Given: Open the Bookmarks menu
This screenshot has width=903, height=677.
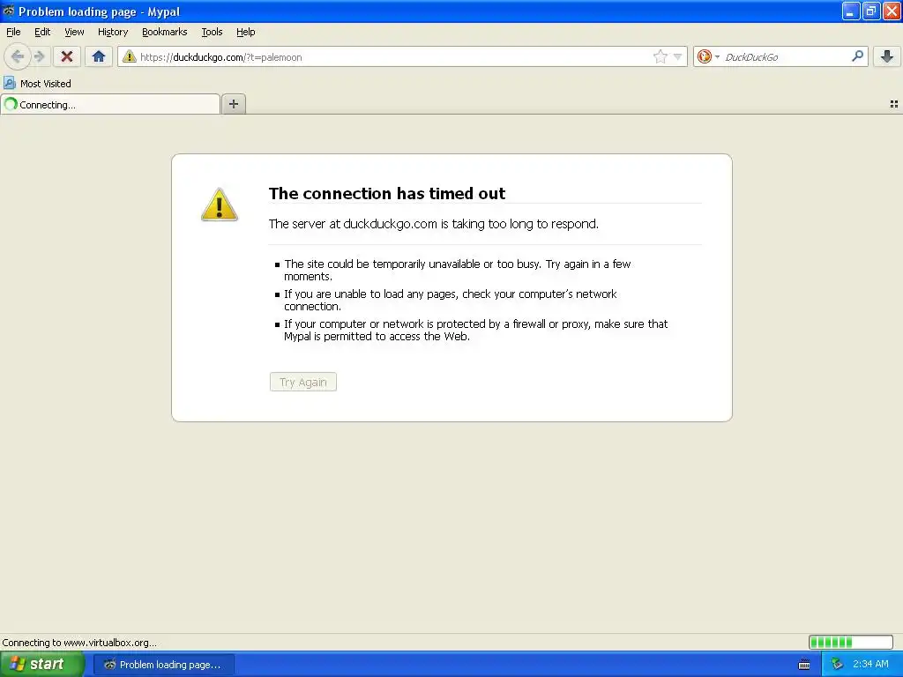Looking at the screenshot, I should [x=165, y=32].
